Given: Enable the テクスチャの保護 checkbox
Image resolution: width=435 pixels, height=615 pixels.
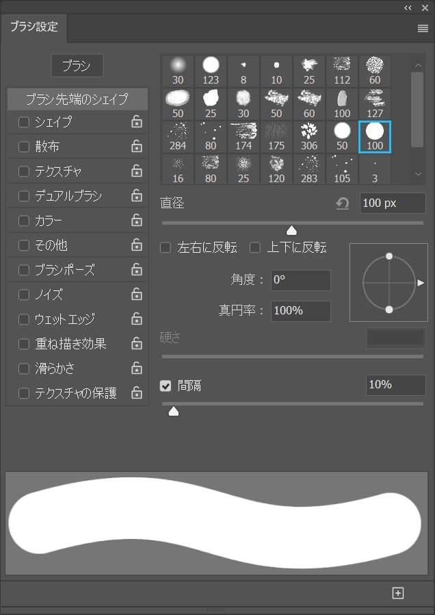Looking at the screenshot, I should [x=24, y=393].
